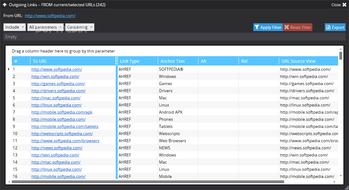Open the http://games.softpedia.com/ link
Image resolution: width=349 pixels, height=190 pixels.
58,84
